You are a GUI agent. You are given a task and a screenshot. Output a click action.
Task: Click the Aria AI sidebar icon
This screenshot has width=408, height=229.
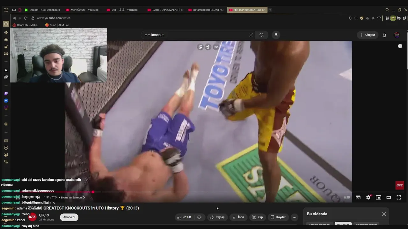6,70
